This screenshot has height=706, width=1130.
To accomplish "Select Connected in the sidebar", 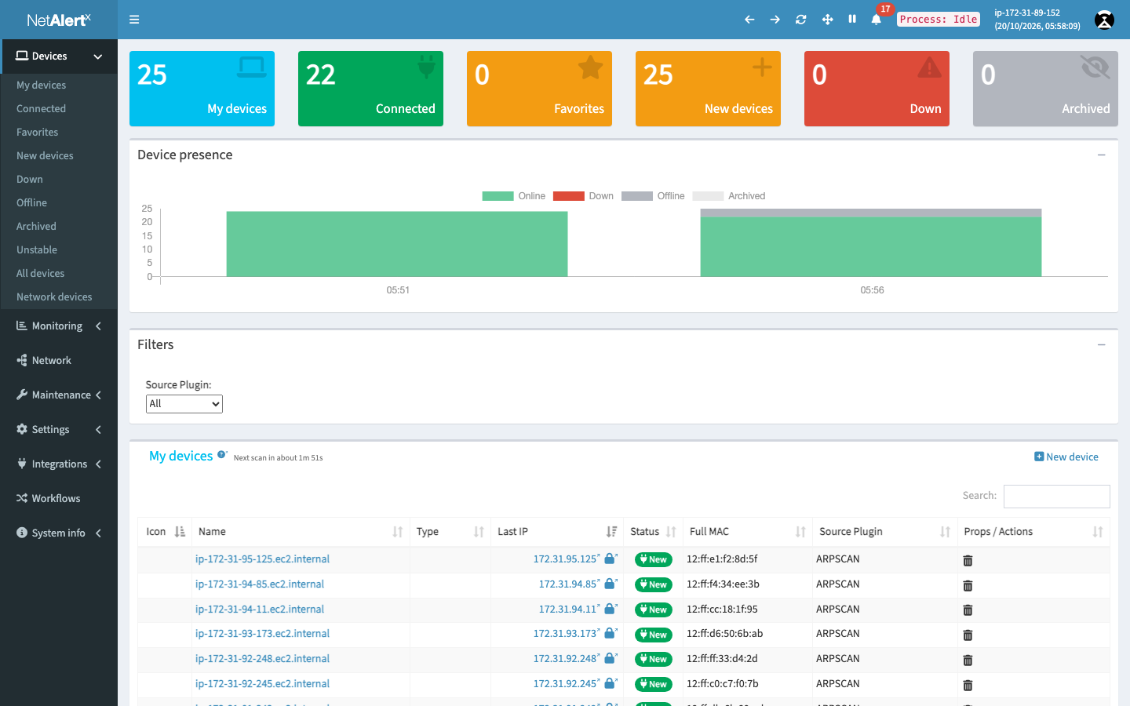I will 41,109.
